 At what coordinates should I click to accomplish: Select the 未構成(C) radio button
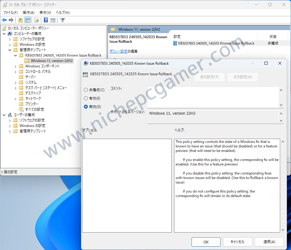point(86,90)
